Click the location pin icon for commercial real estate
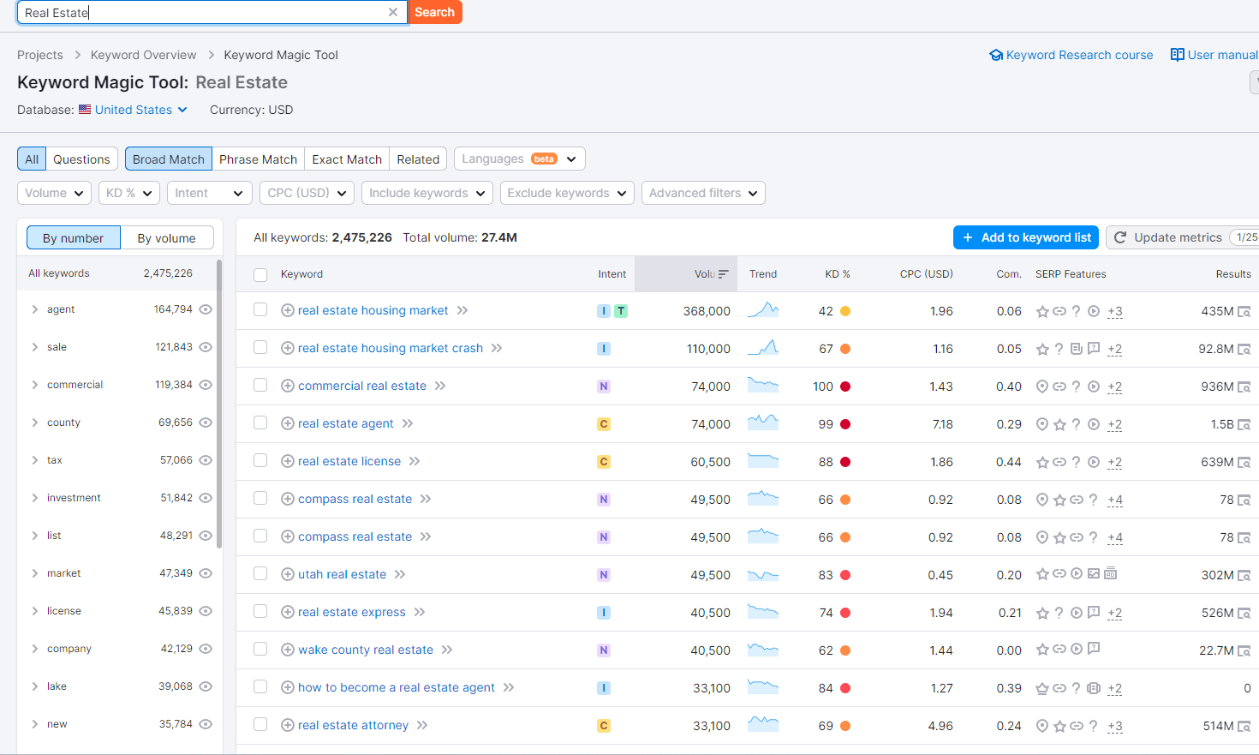 pos(1042,386)
